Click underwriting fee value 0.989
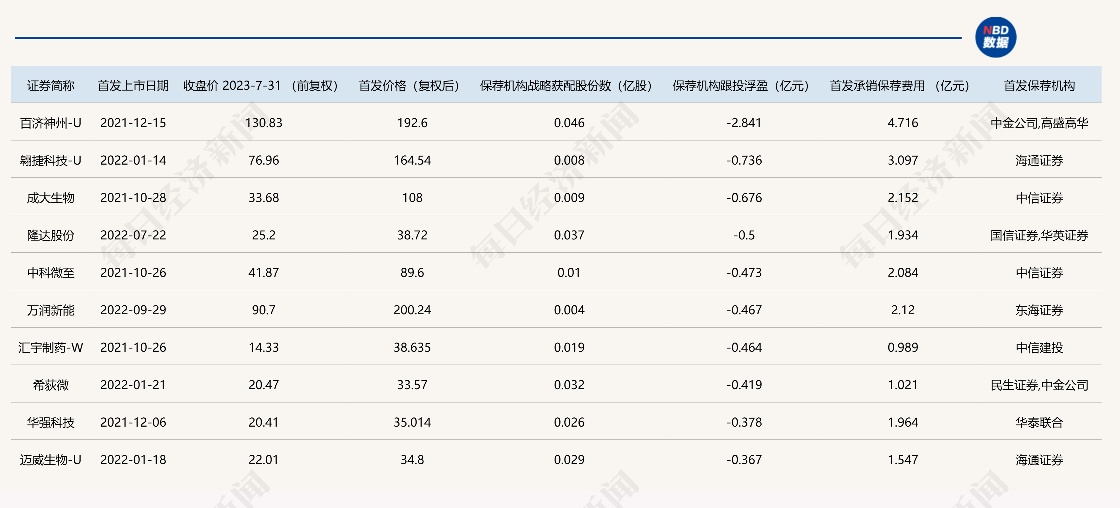This screenshot has width=1120, height=508. click(x=903, y=347)
